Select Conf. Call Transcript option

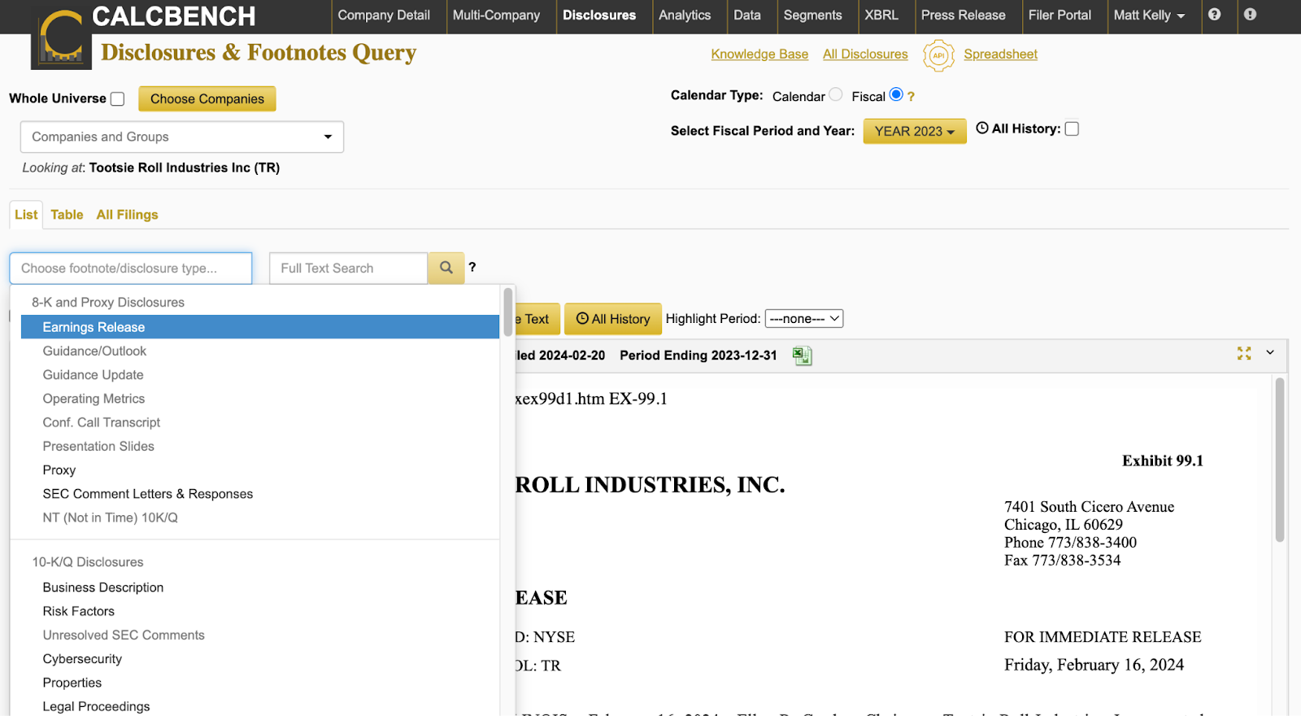(260, 422)
